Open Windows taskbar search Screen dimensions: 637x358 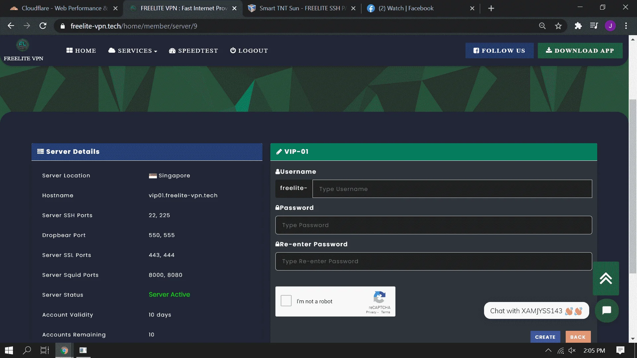click(27, 350)
